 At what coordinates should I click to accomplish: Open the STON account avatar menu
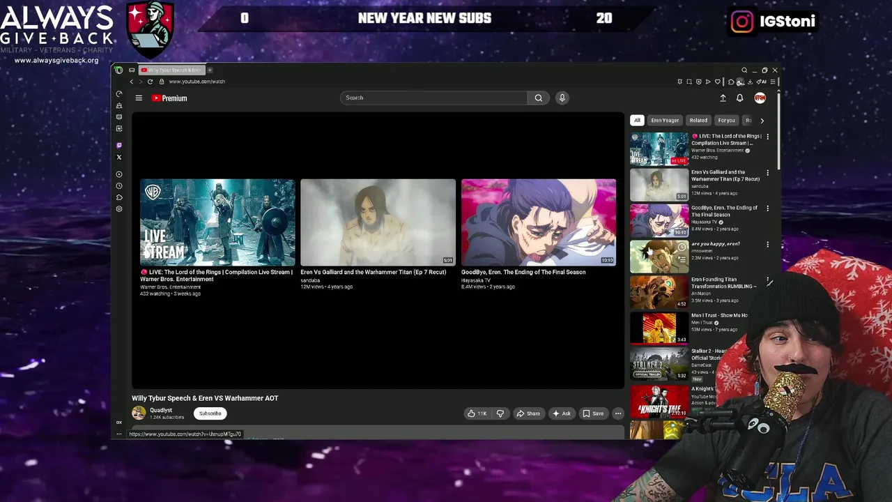(x=760, y=98)
